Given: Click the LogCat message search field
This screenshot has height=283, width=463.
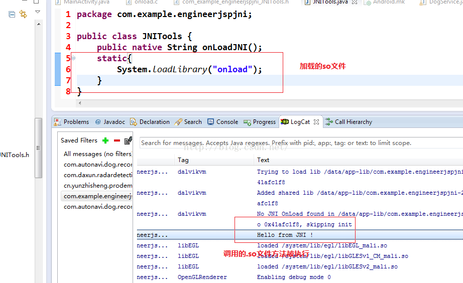Looking at the screenshot, I should click(300, 143).
